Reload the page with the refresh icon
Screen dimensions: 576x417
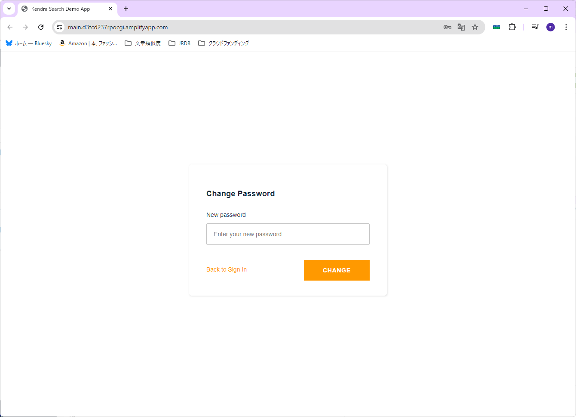(x=41, y=27)
